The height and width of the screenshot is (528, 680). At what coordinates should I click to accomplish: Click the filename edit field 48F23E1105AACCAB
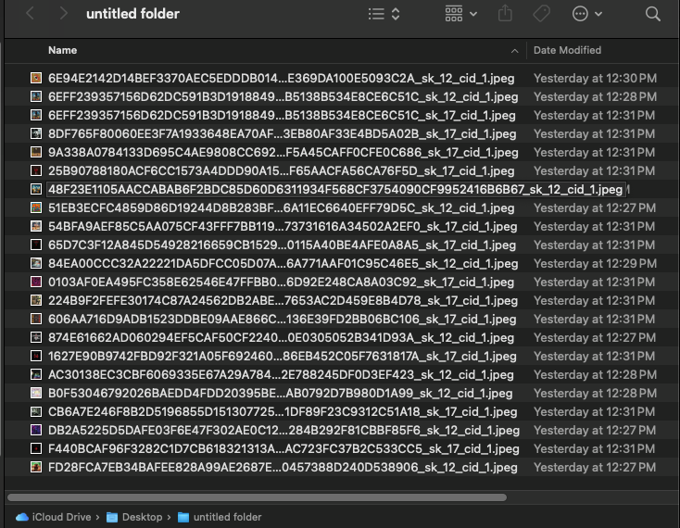(335, 190)
